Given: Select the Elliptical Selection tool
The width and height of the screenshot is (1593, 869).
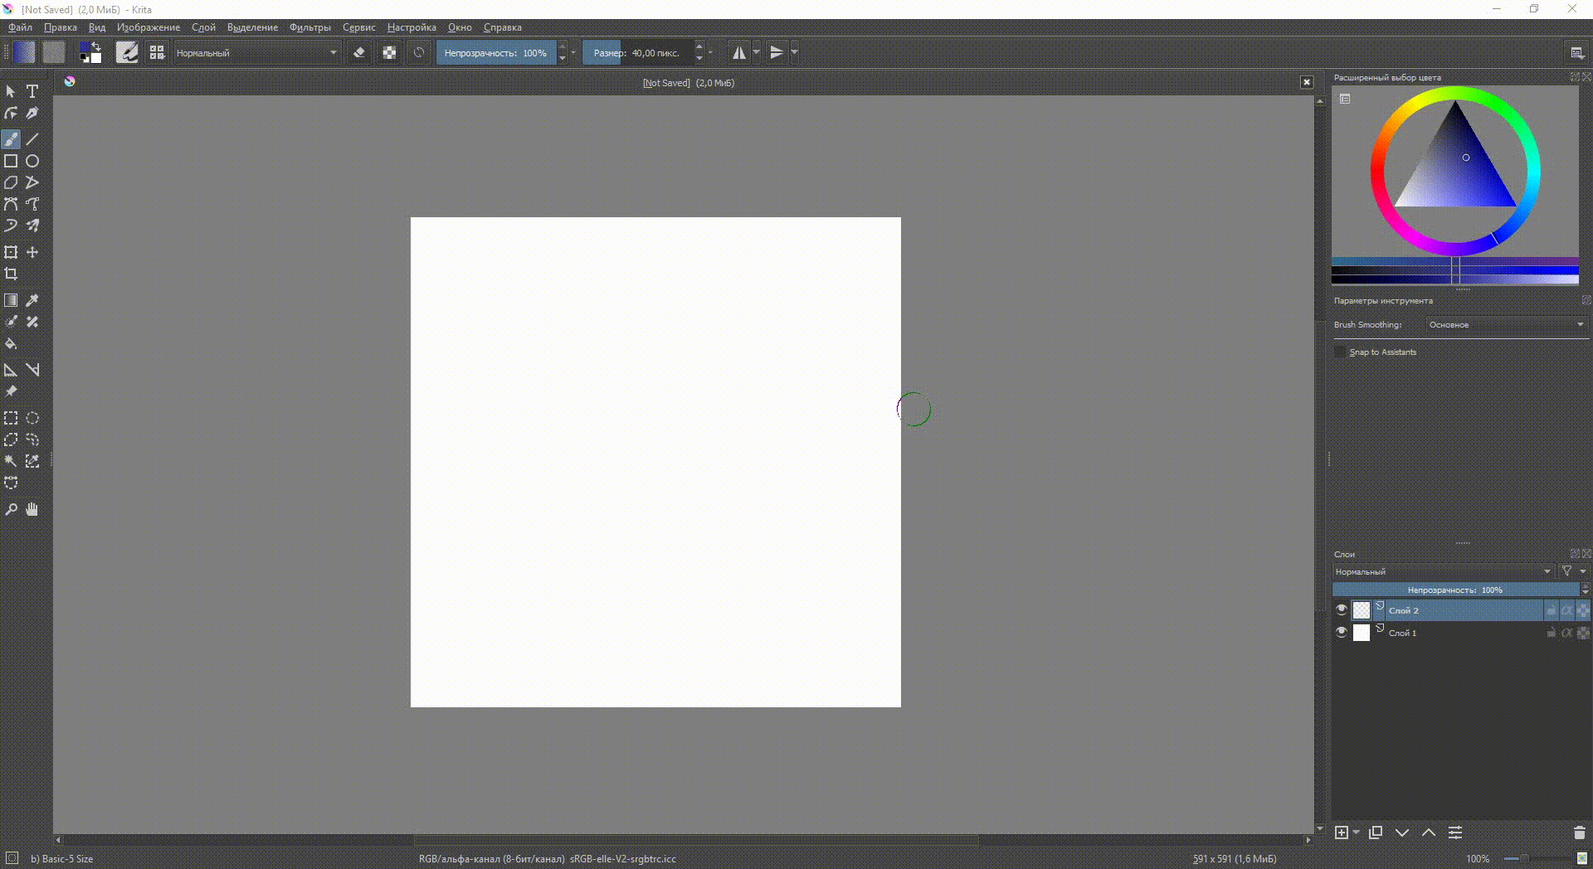Looking at the screenshot, I should [32, 418].
